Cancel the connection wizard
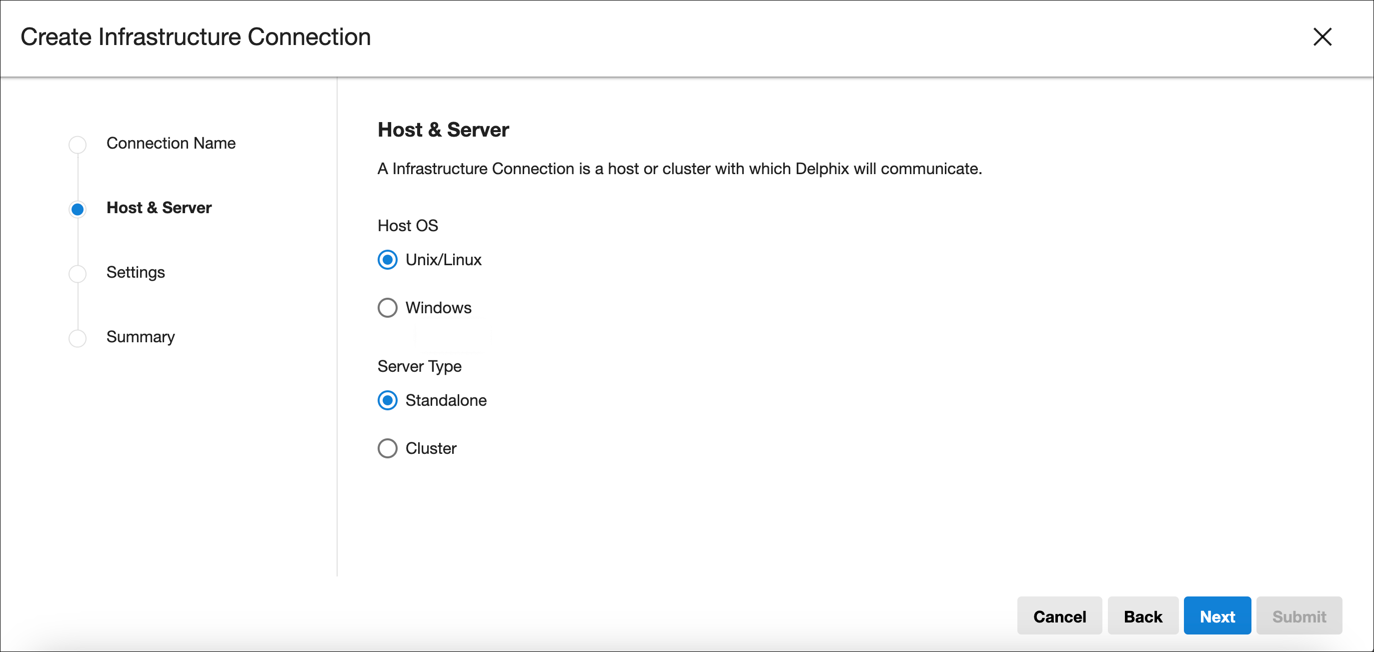Screen dimensions: 1374x652 pos(1059,616)
